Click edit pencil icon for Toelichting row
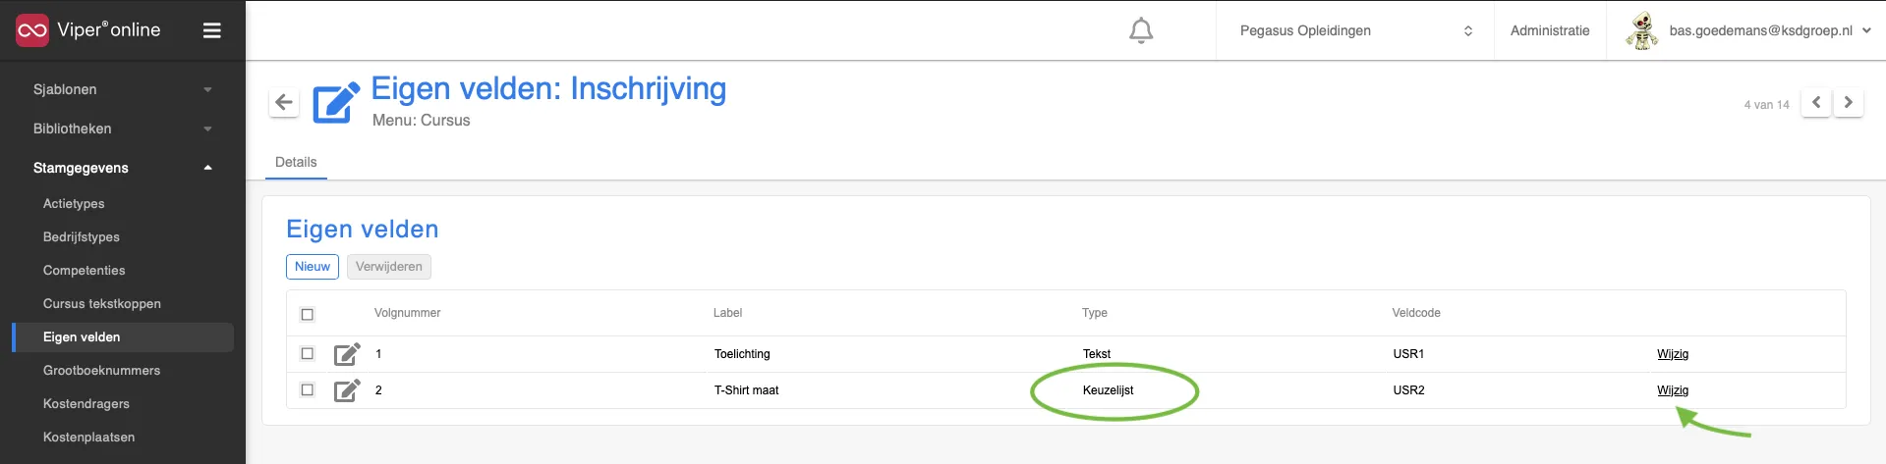Screen dimensions: 1886x464 click(347, 353)
